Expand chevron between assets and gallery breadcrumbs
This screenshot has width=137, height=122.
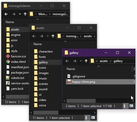pyautogui.click(x=111, y=61)
